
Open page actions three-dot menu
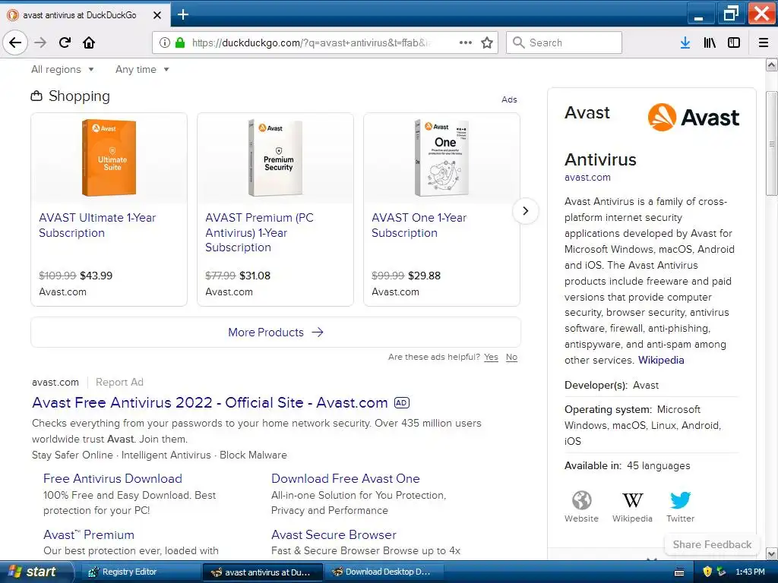pos(466,43)
